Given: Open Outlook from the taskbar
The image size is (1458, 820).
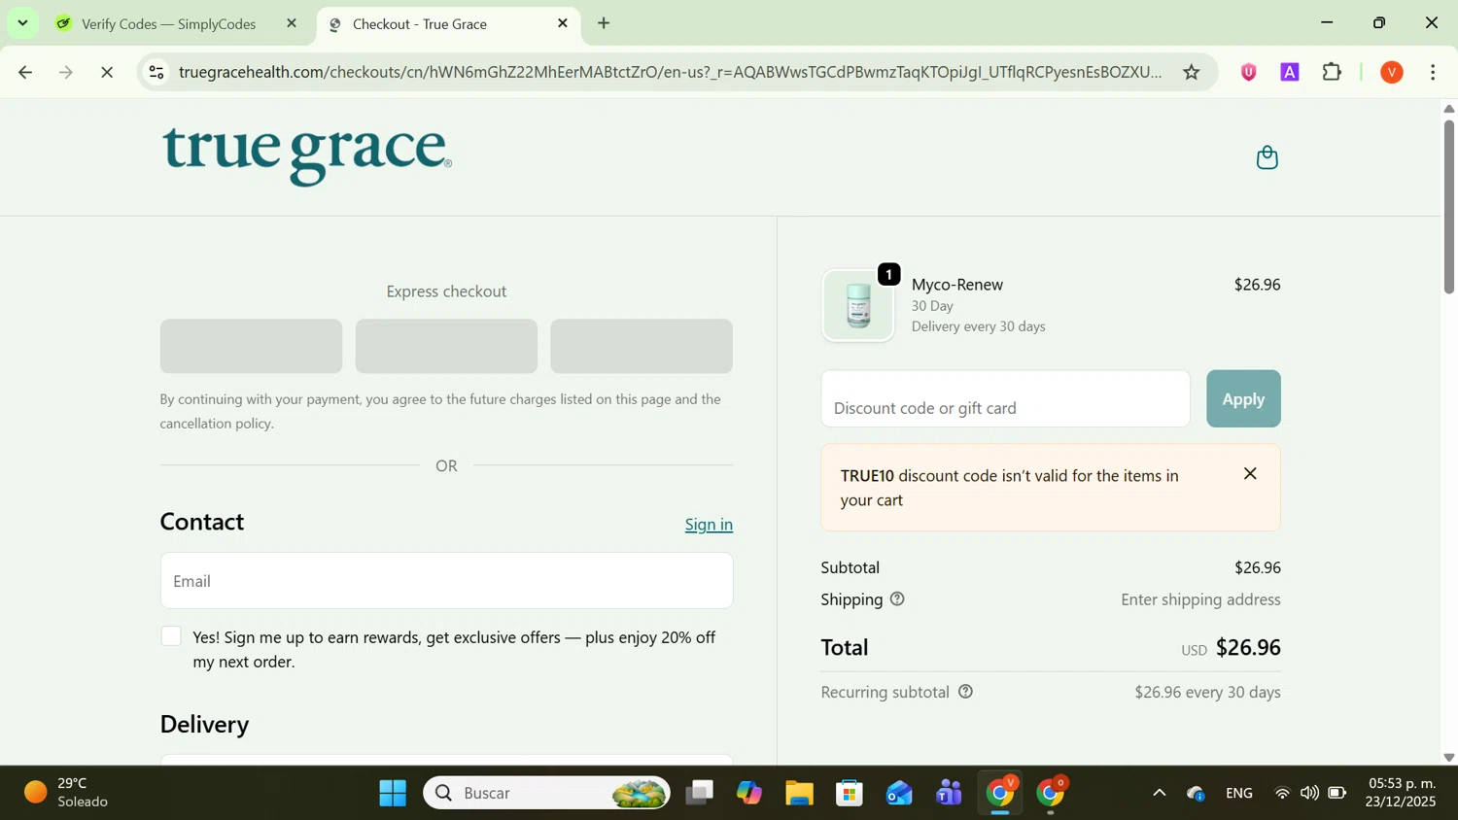Looking at the screenshot, I should pyautogui.click(x=899, y=794).
